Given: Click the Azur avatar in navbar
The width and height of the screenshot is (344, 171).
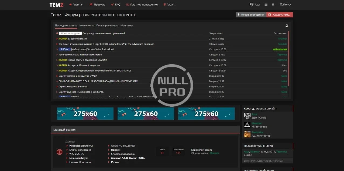Looking at the screenshot, I should pos(252,5).
